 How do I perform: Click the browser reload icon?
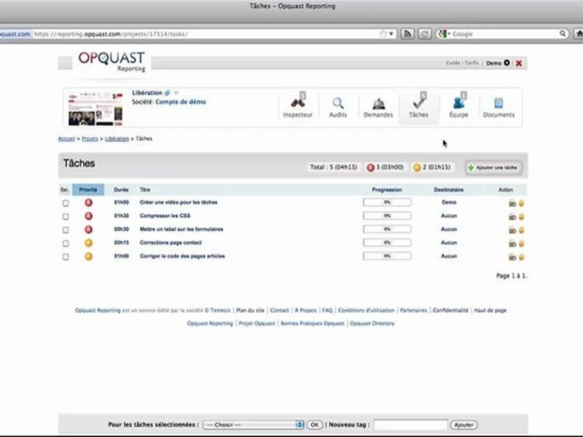pos(424,34)
